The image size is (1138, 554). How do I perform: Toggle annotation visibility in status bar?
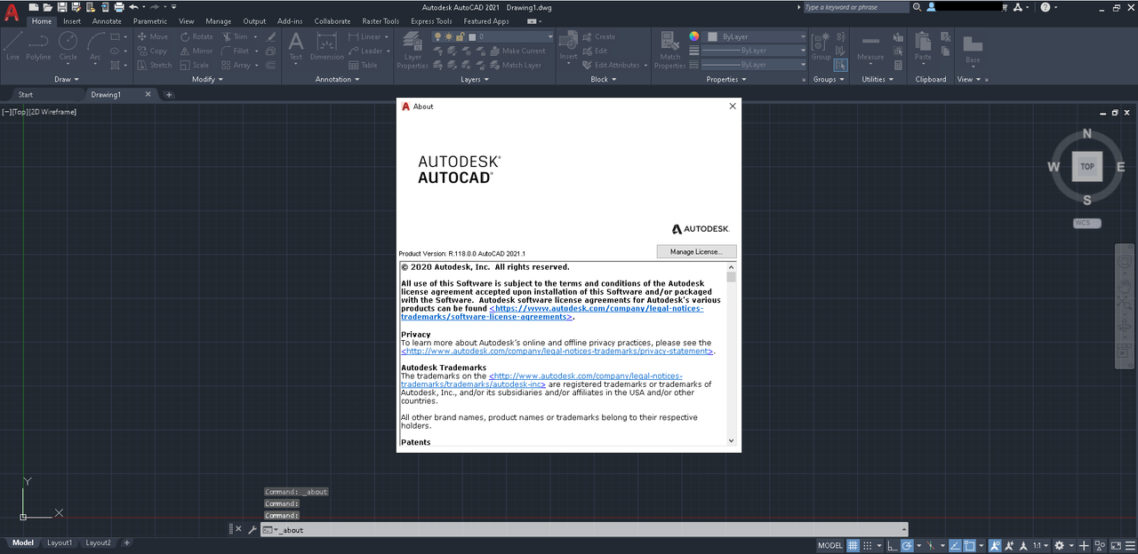(994, 545)
